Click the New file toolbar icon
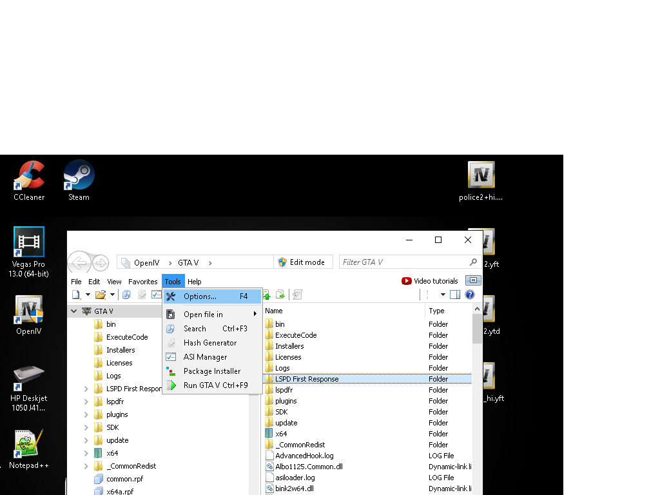The image size is (660, 495). (x=76, y=295)
